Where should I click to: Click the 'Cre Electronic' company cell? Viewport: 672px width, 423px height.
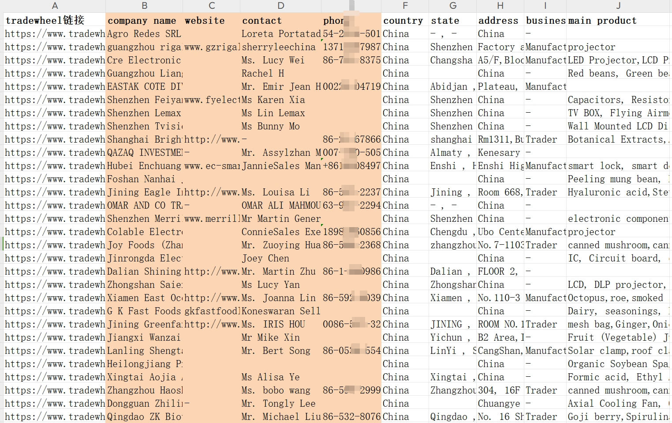pyautogui.click(x=144, y=60)
